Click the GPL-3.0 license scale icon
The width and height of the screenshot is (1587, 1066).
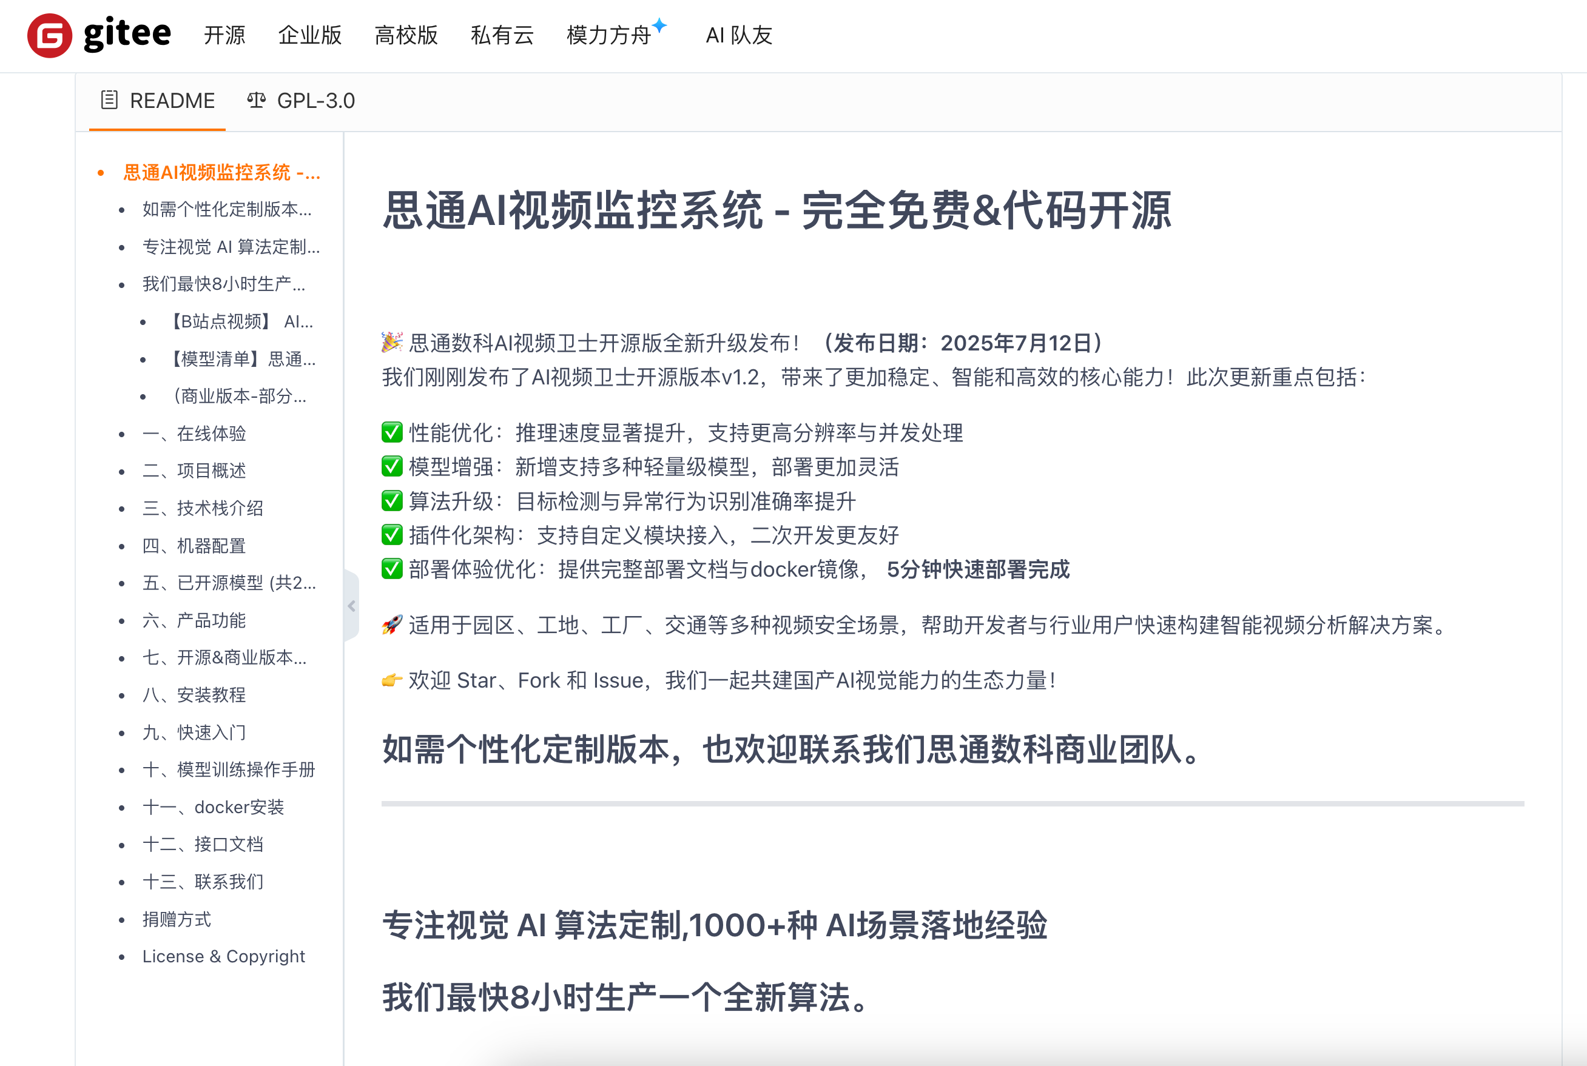click(255, 100)
